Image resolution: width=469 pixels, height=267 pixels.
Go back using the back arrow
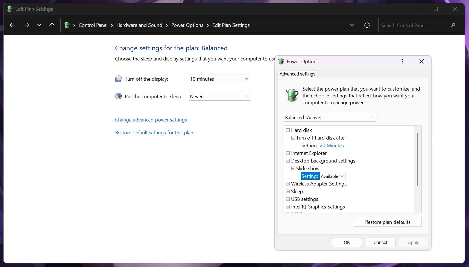tap(12, 25)
